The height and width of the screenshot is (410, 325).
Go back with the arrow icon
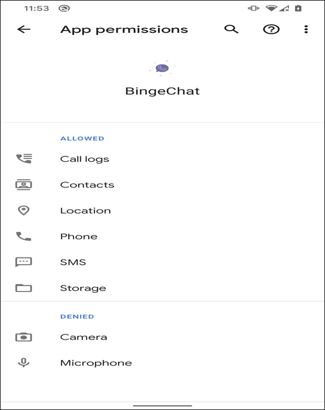24,29
